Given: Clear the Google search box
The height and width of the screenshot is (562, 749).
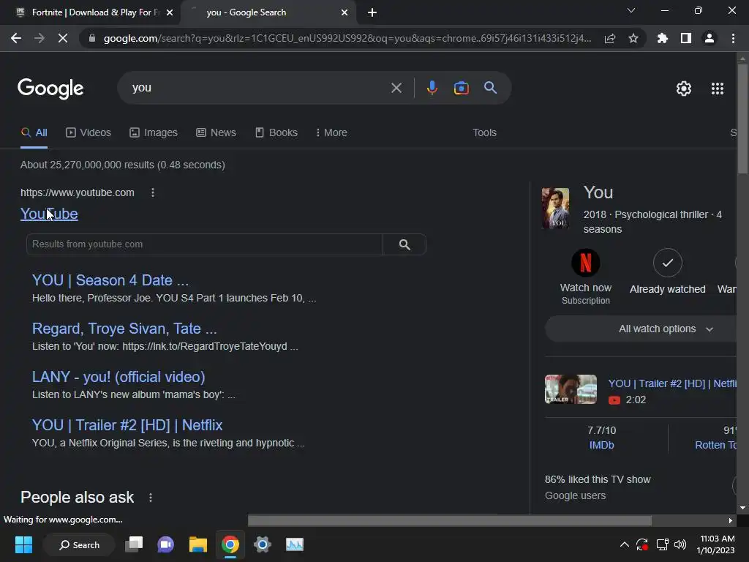Looking at the screenshot, I should pyautogui.click(x=396, y=88).
